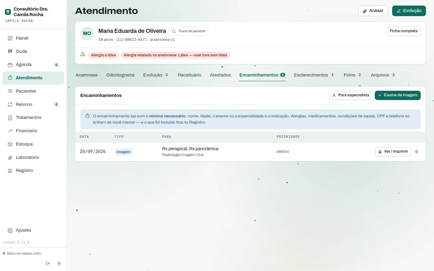434x271 pixels.
Task: Open the Esclarecimentos tab
Action: pyautogui.click(x=314, y=75)
